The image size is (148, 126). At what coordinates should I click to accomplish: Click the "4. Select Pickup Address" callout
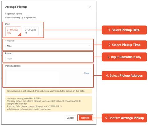124,75
